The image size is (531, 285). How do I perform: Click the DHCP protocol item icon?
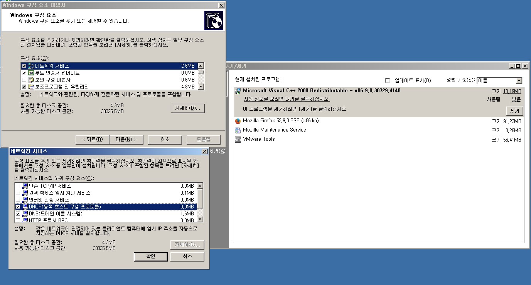tap(25, 207)
